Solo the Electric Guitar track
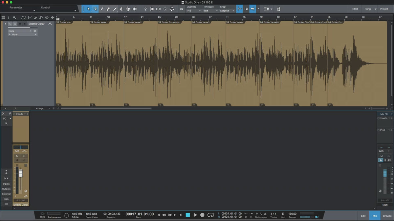The height and width of the screenshot is (221, 394). click(15, 24)
